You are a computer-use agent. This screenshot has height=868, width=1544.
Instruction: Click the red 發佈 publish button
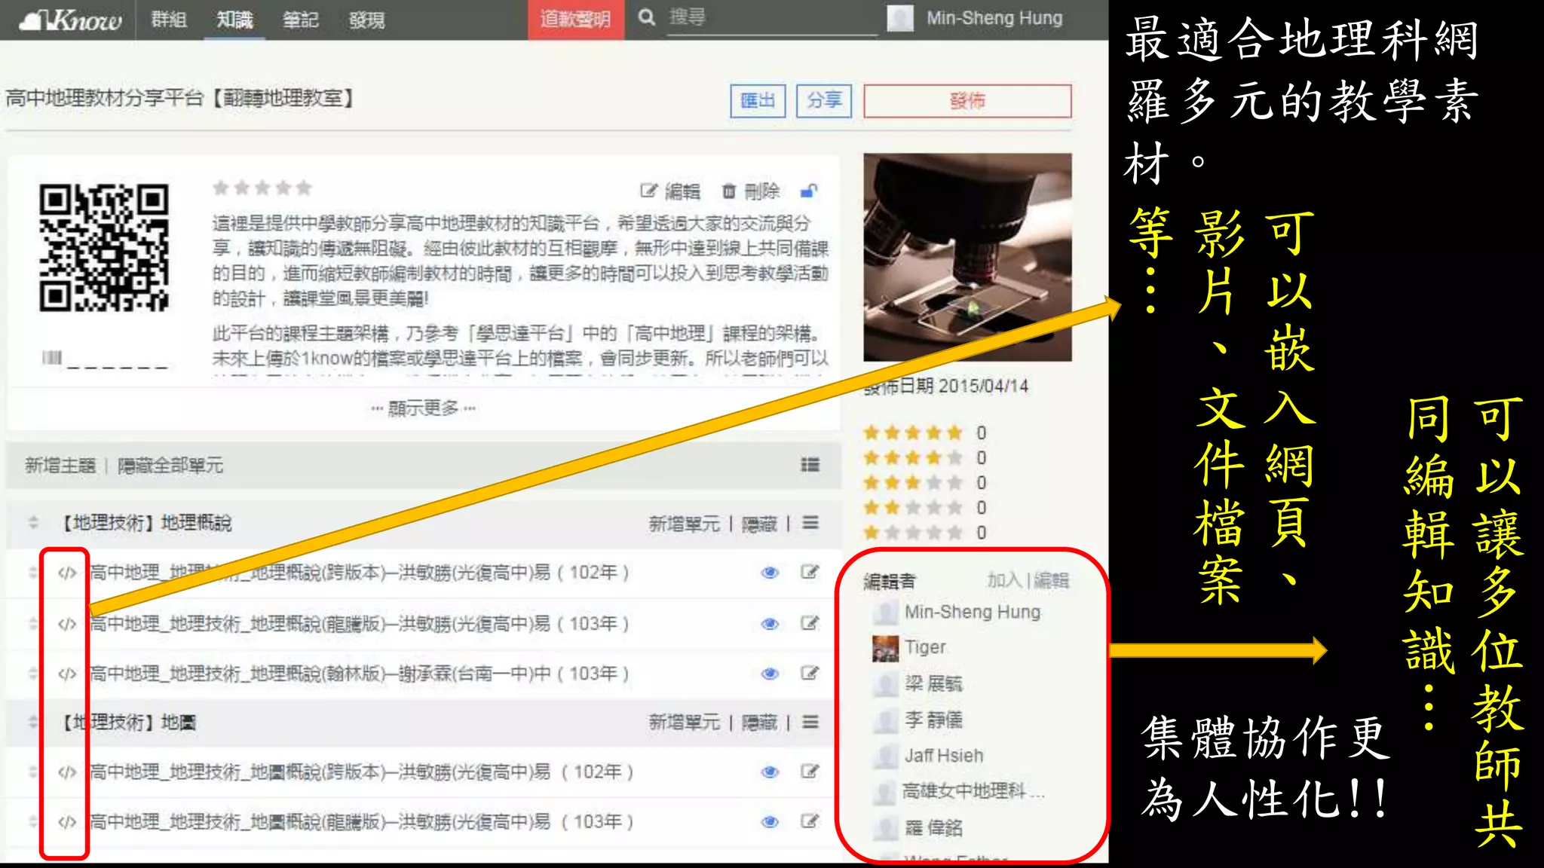tap(967, 101)
